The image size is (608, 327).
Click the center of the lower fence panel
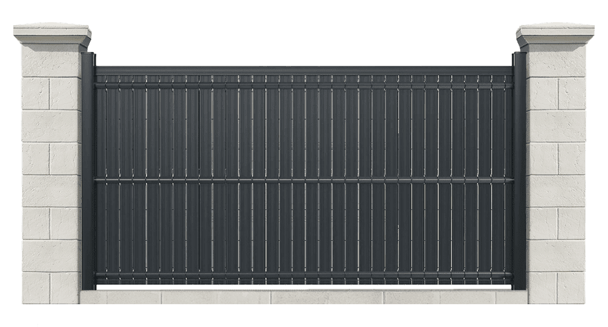[304, 229]
